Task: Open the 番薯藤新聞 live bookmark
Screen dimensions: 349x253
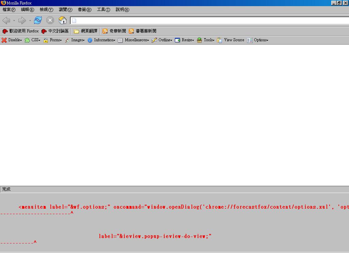Action: pyautogui.click(x=143, y=31)
